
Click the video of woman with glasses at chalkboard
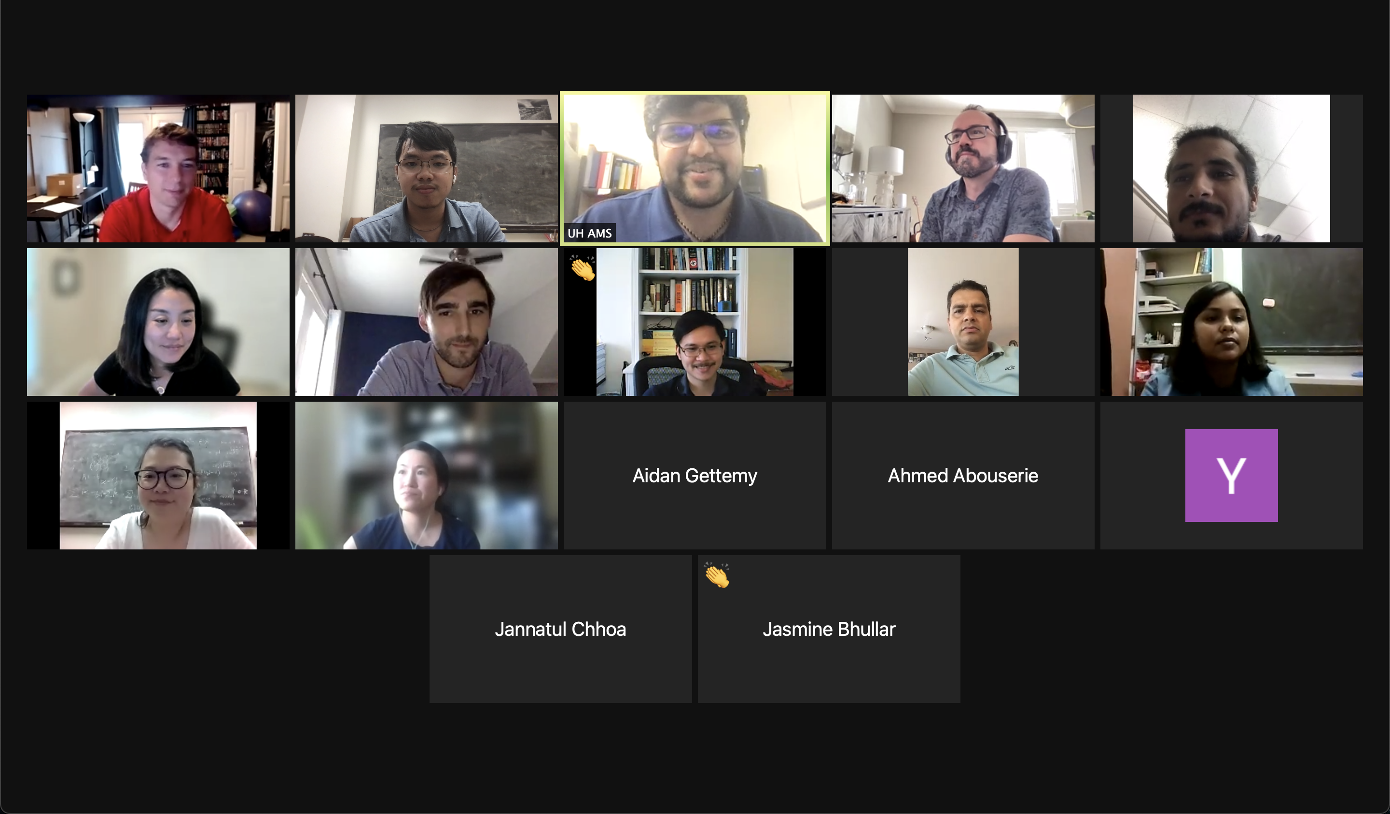click(x=158, y=475)
